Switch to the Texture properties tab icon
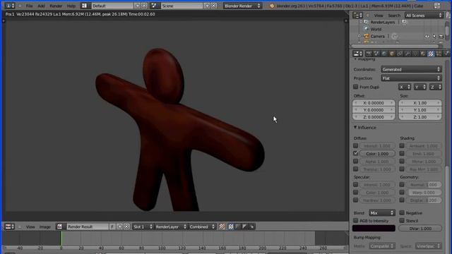The image size is (452, 254). (431, 54)
